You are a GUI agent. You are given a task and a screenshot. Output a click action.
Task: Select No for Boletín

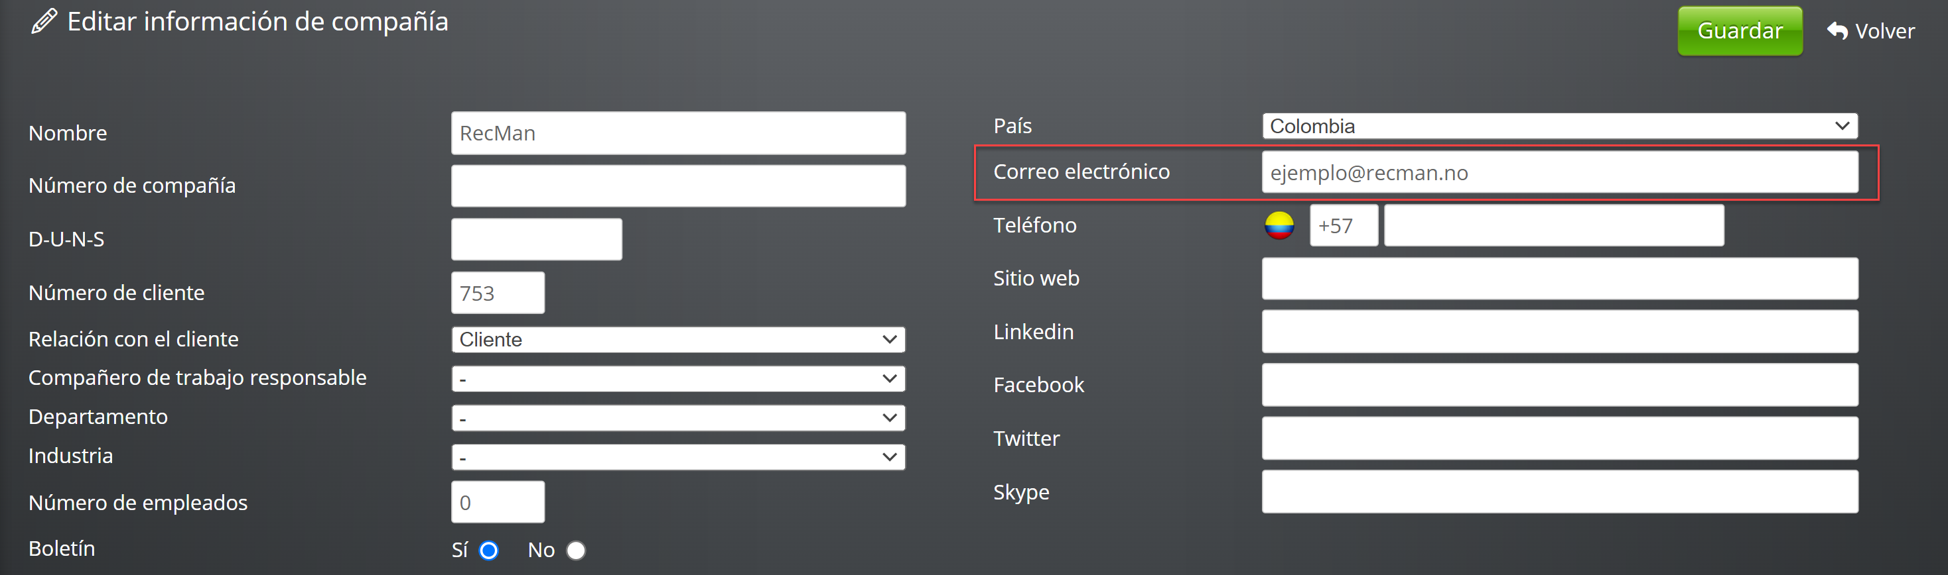tap(576, 551)
